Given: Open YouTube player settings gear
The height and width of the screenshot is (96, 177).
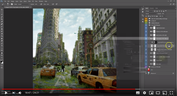Looking at the screenshot, I should (144, 93).
